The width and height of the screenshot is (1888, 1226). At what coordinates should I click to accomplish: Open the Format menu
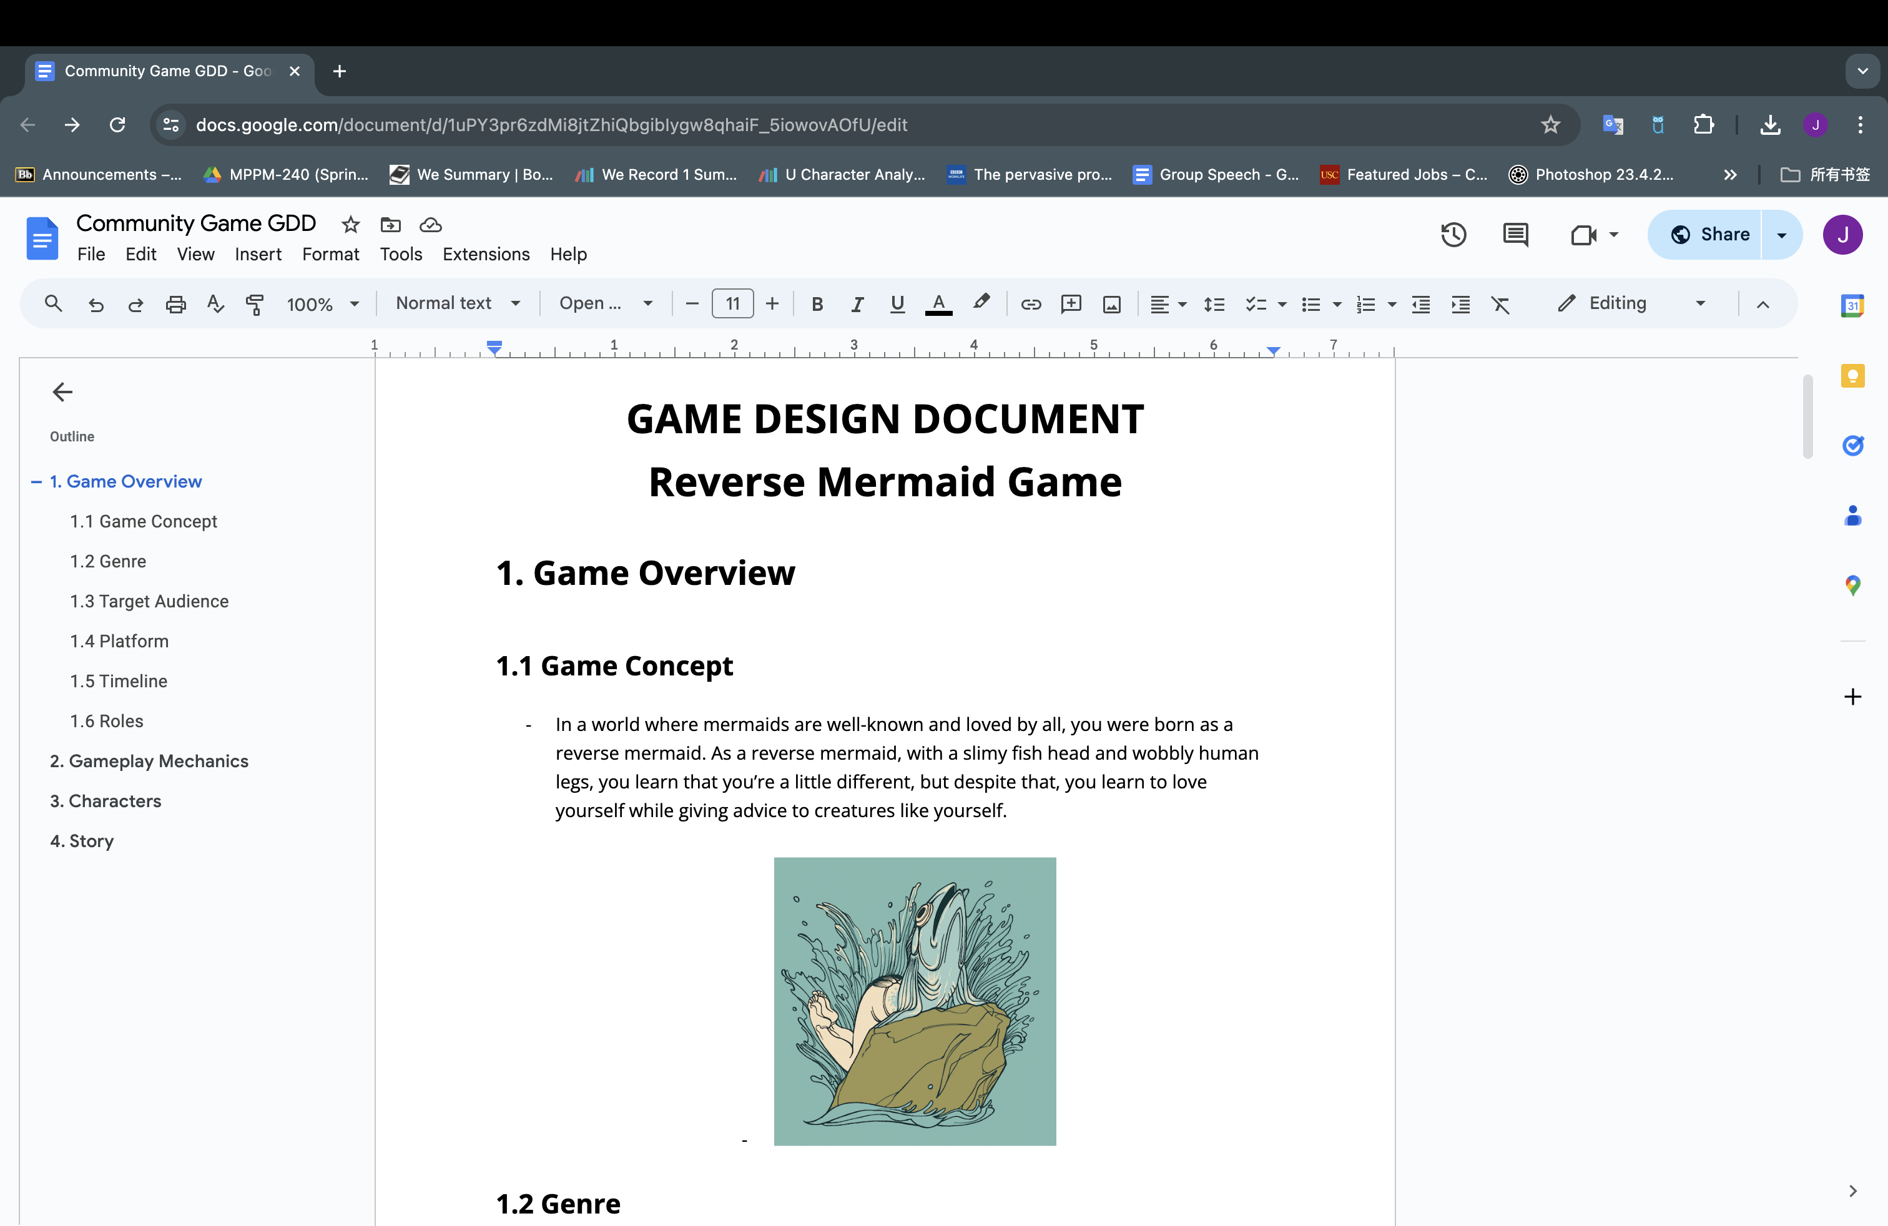click(330, 254)
